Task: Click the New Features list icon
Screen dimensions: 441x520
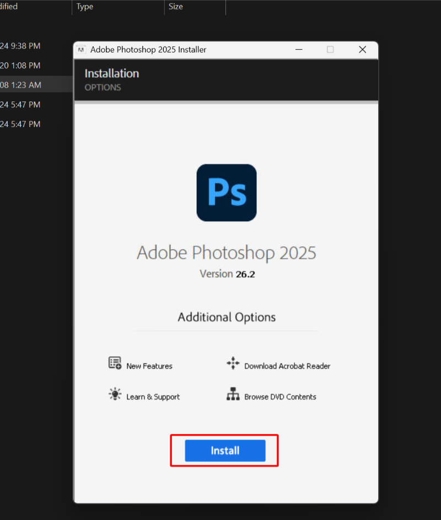Action: (115, 363)
